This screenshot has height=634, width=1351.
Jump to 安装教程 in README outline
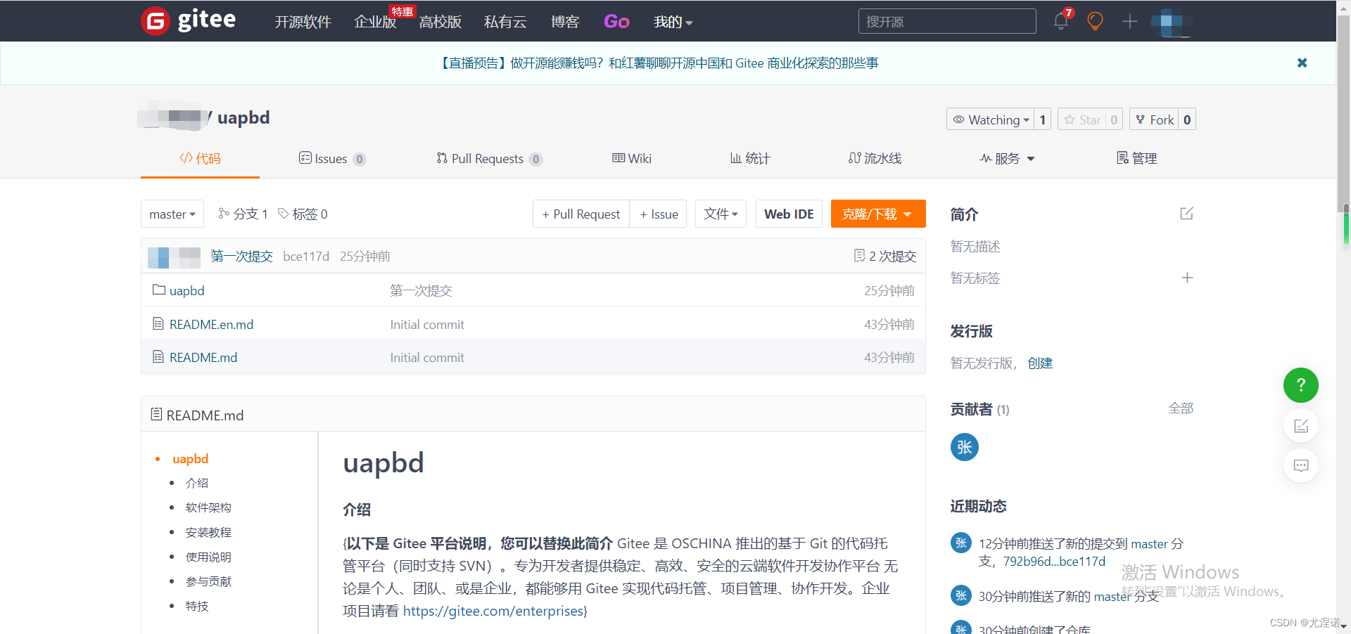[x=208, y=532]
